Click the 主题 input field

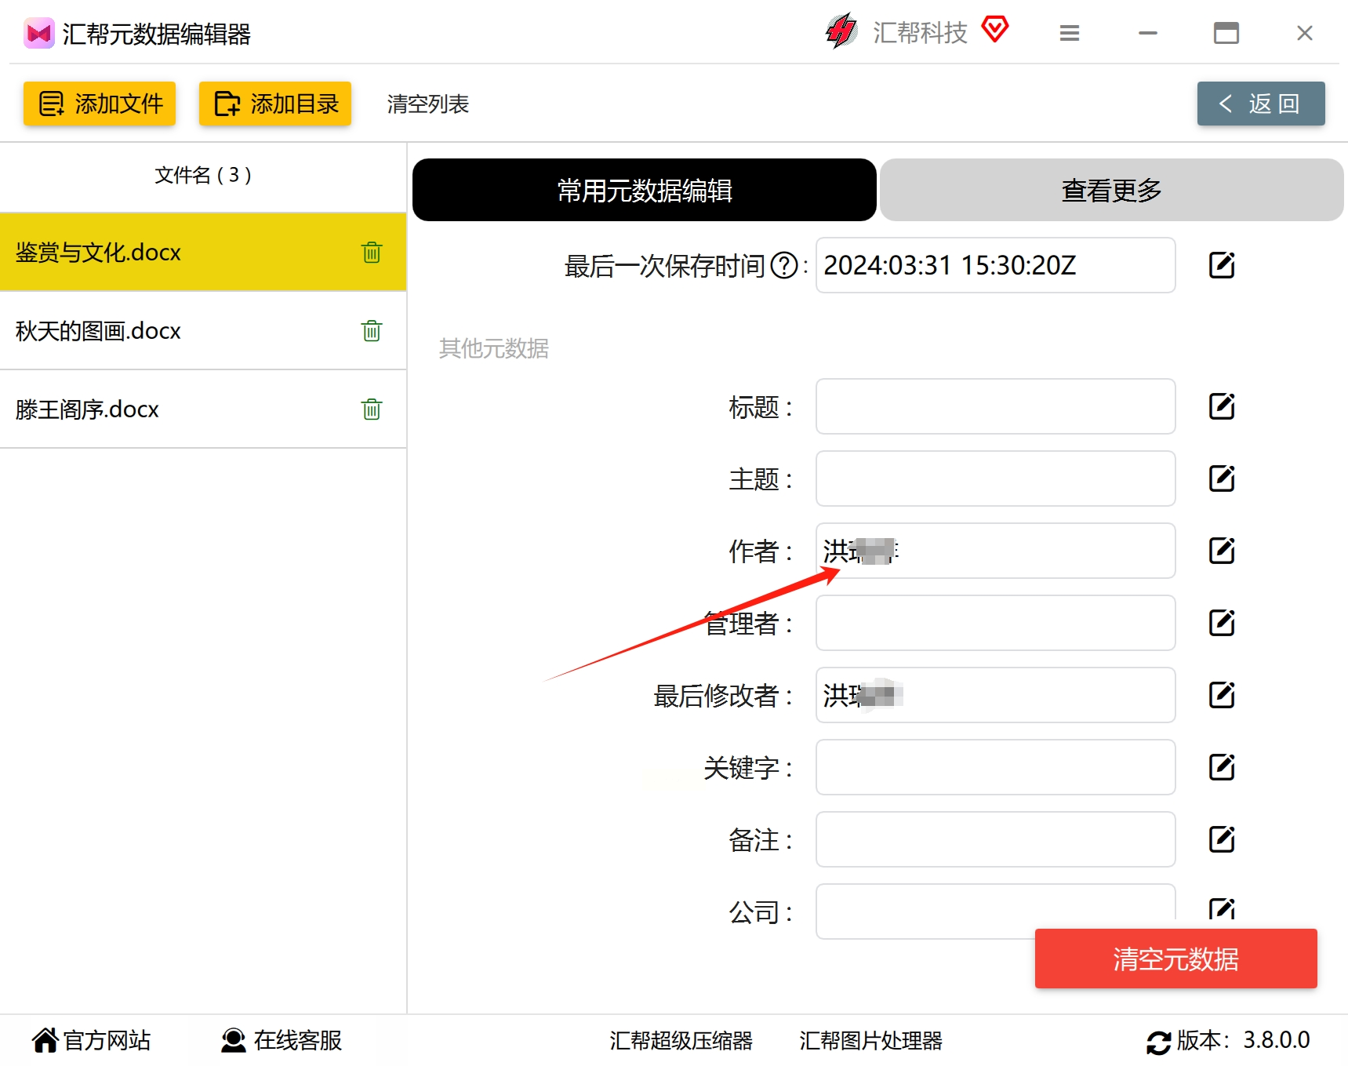(996, 478)
